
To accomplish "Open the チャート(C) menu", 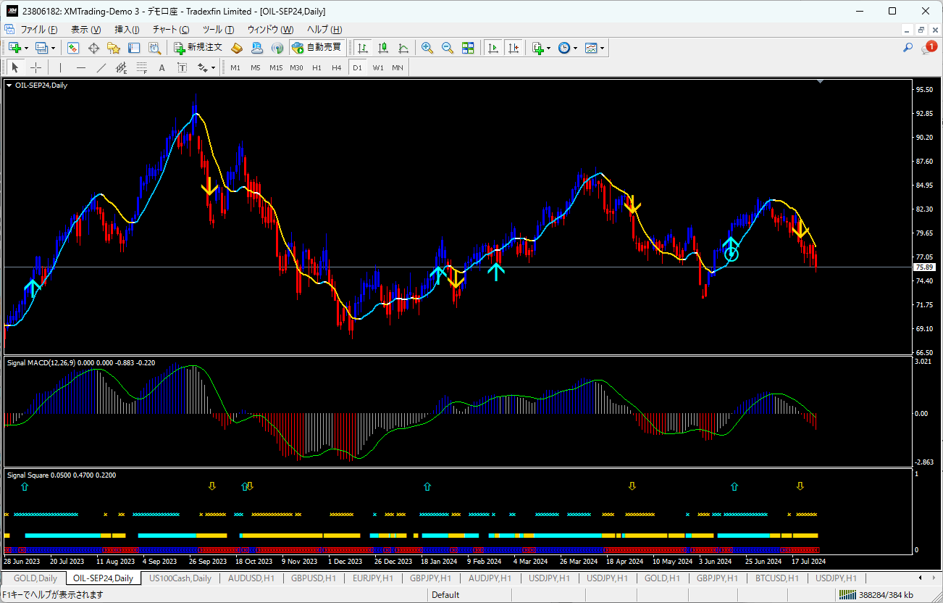I will (x=171, y=30).
